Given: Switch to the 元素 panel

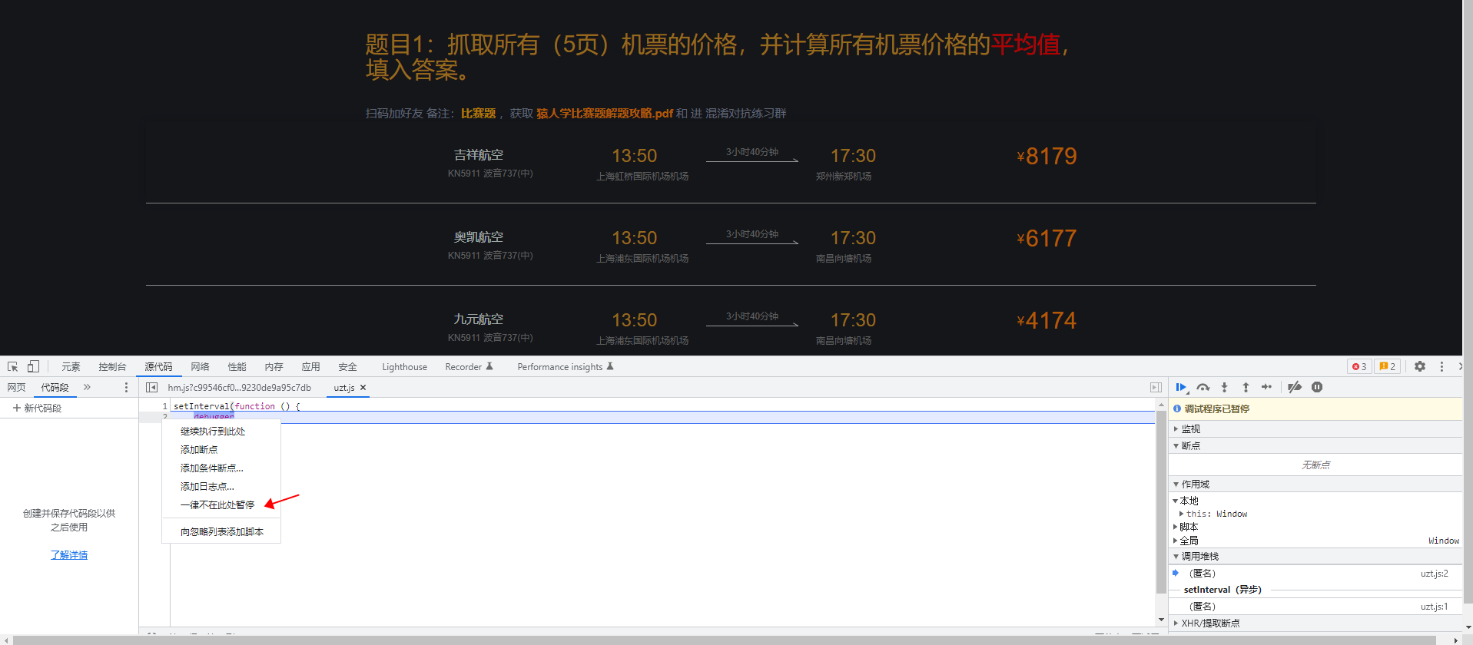Looking at the screenshot, I should 71,367.
